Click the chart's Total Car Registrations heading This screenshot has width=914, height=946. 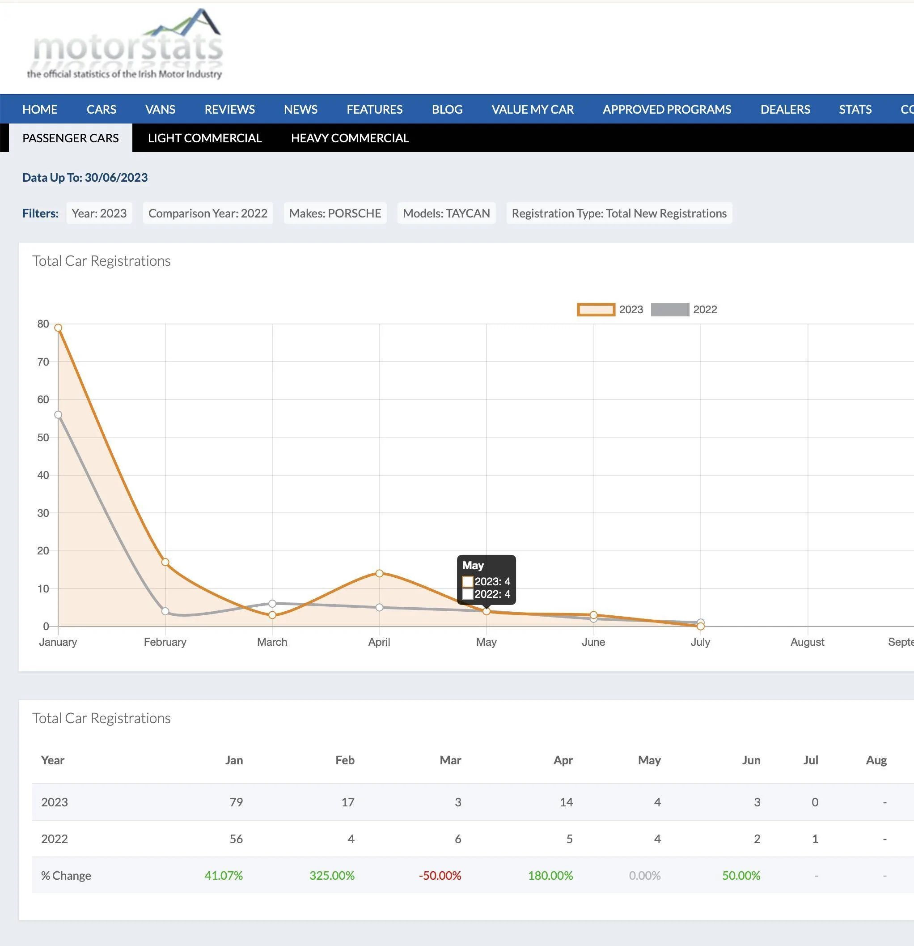tap(102, 260)
